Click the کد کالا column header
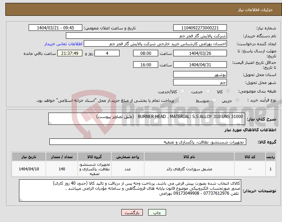 (x=250, y=157)
